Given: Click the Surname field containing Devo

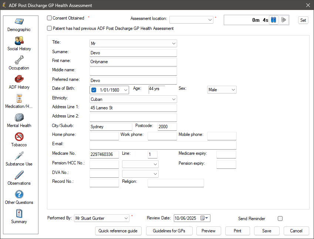Looking at the screenshot, I should pyautogui.click(x=133, y=53).
